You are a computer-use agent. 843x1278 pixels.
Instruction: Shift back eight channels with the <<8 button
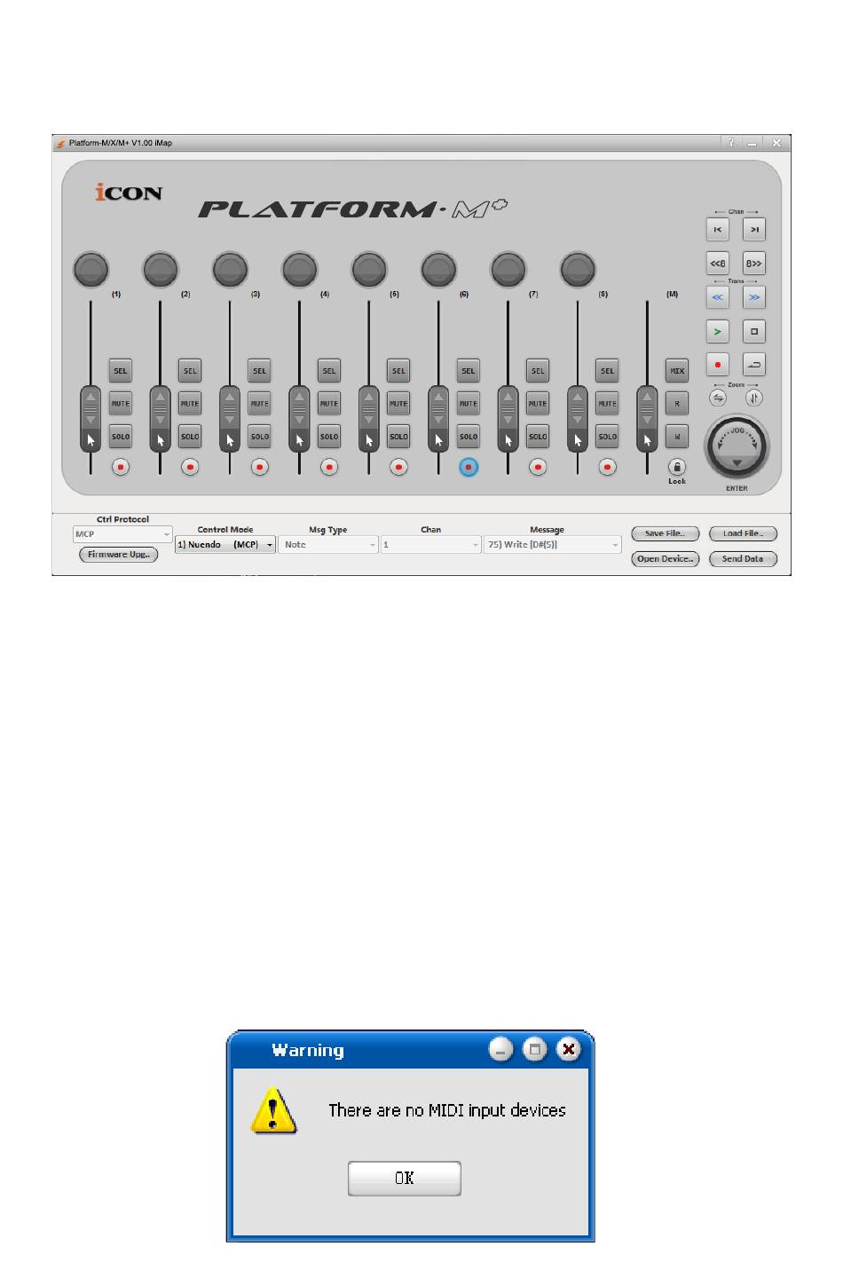[x=718, y=264]
